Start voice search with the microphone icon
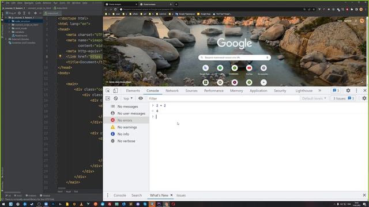This screenshot has width=369, height=207. tap(267, 57)
